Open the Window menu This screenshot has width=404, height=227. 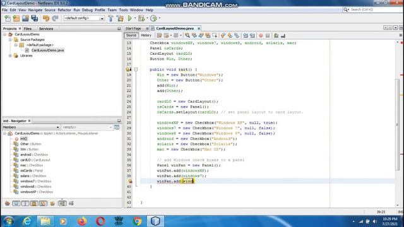[136, 10]
